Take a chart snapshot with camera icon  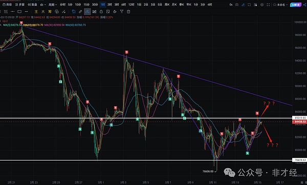click(237, 5)
